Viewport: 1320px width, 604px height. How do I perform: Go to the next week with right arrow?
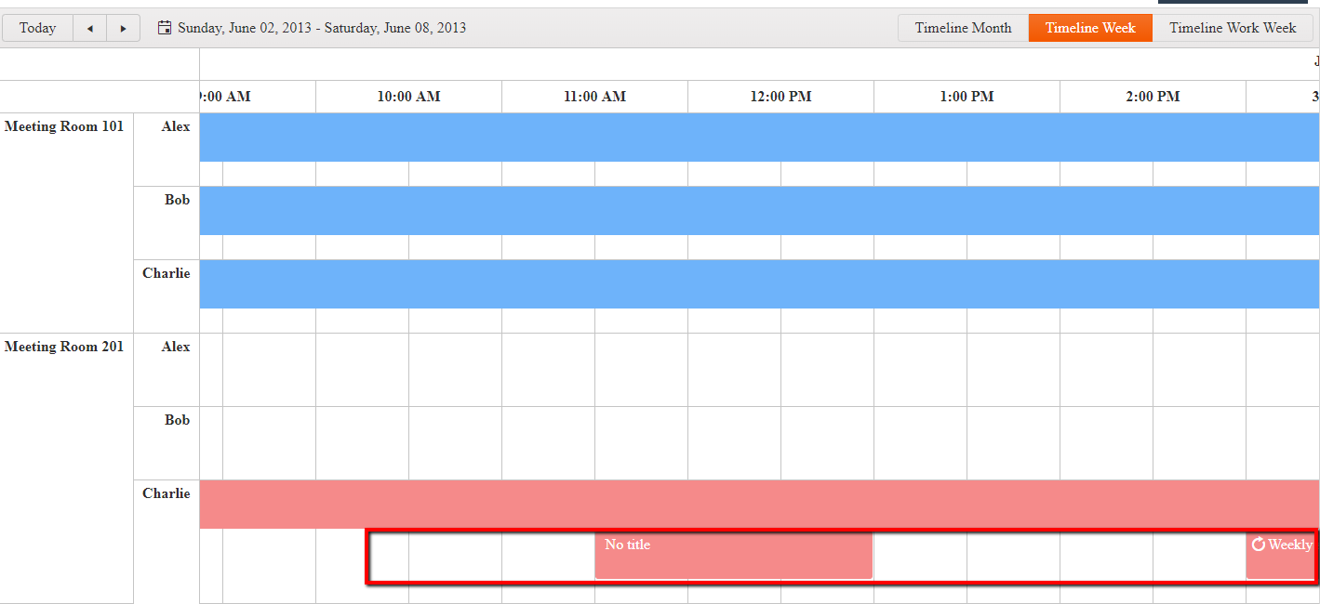(124, 28)
